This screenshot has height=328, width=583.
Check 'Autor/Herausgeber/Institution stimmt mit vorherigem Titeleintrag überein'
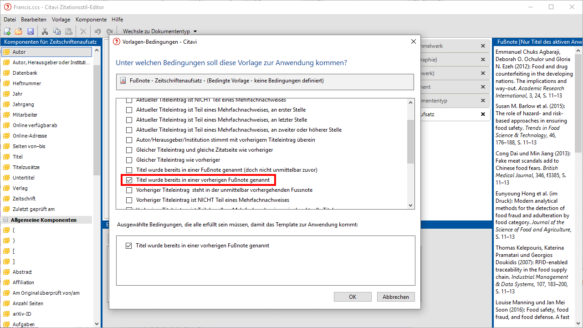click(129, 140)
